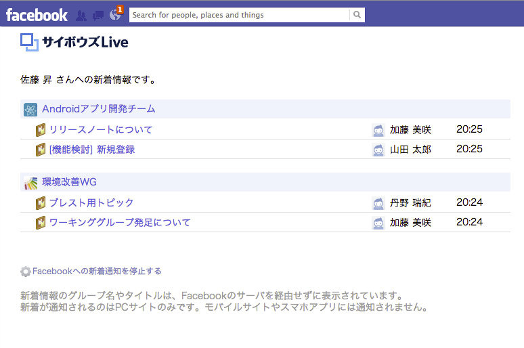The image size is (524, 348).
Task: Click Facebookへの新着通知を停止する link
Action: click(97, 271)
